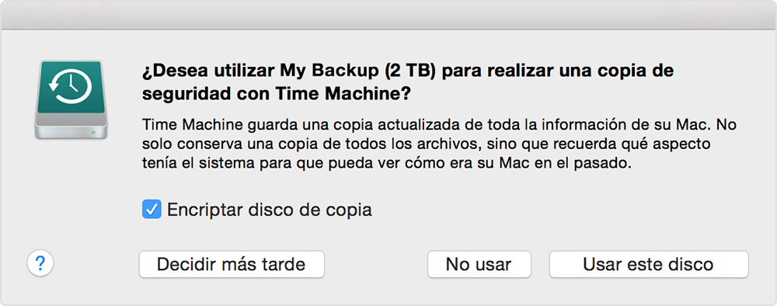The height and width of the screenshot is (306, 777).
Task: Click the 'Encriptar disco de copia' label text
Action: pos(269,210)
